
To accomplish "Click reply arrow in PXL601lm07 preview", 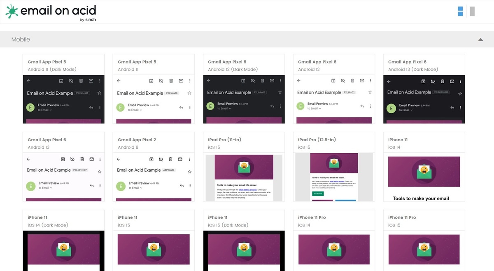I will [92, 185].
